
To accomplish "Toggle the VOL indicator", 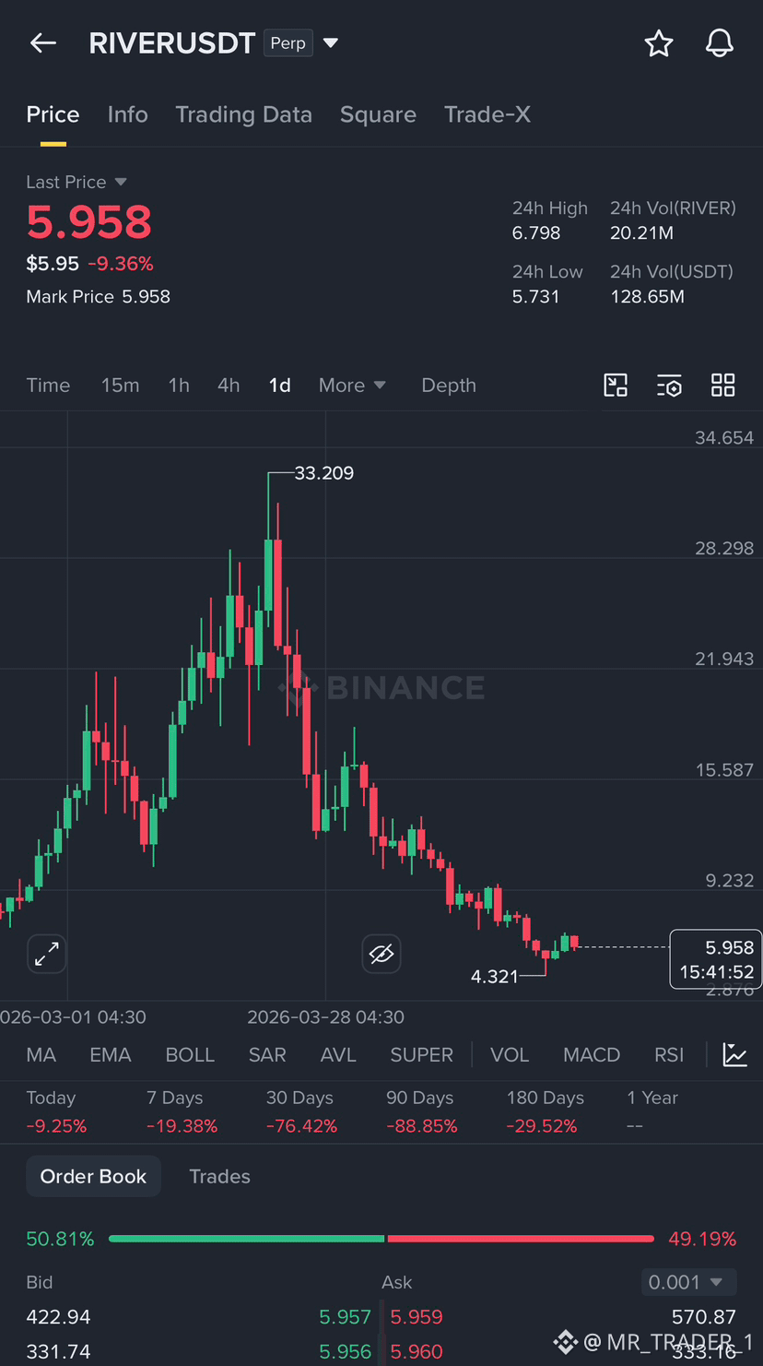I will 510,1054.
